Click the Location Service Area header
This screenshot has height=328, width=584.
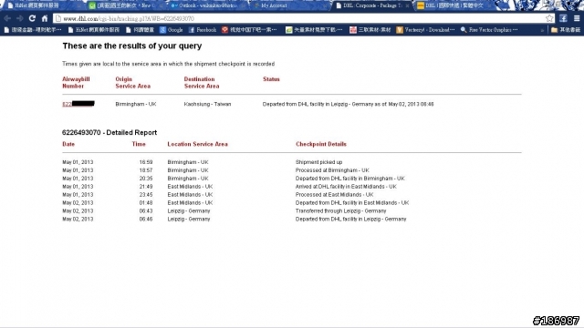click(x=197, y=144)
